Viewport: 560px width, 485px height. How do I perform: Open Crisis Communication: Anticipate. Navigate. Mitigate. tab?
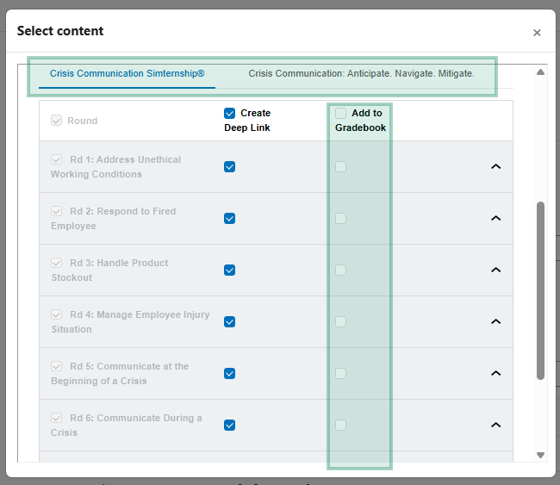pyautogui.click(x=361, y=73)
